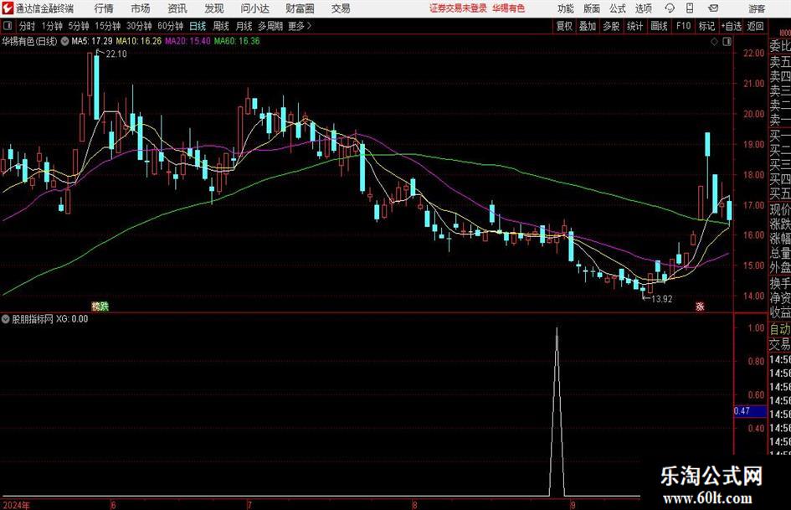Click the +自选 add to watchlist button
The height and width of the screenshot is (510, 791).
pos(732,26)
